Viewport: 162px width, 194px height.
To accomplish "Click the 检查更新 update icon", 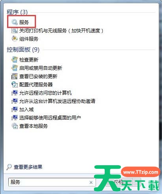I will tap(15, 60).
